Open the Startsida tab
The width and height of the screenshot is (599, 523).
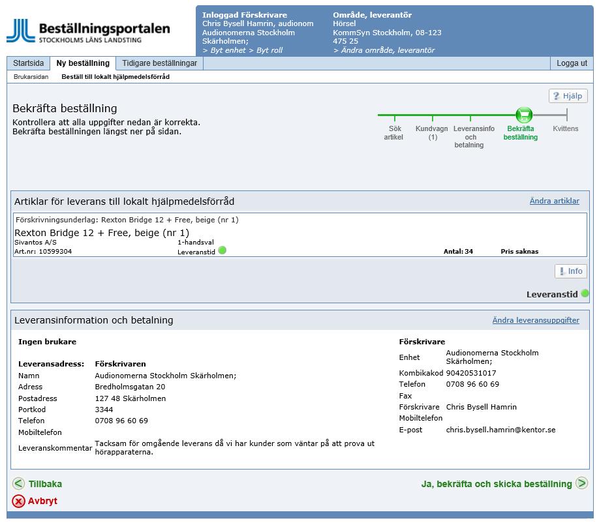28,63
